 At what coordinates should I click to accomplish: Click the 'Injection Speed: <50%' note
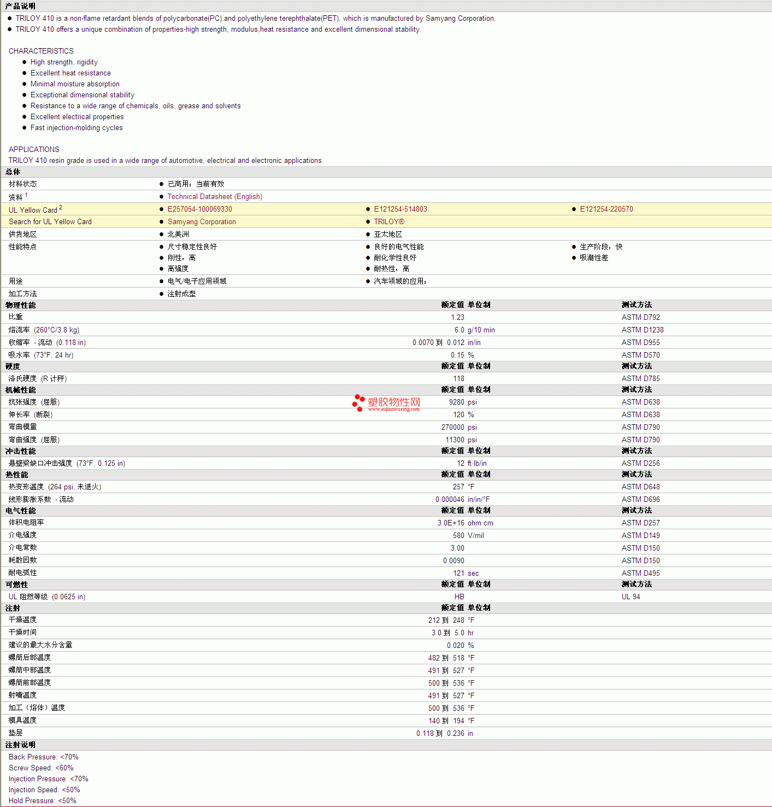(44, 790)
